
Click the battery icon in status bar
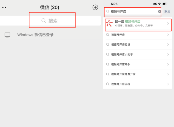click(x=165, y=4)
